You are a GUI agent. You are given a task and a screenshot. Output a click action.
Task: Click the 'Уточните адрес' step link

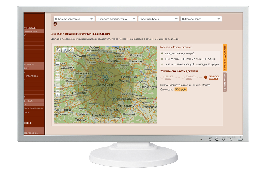[x=191, y=77]
